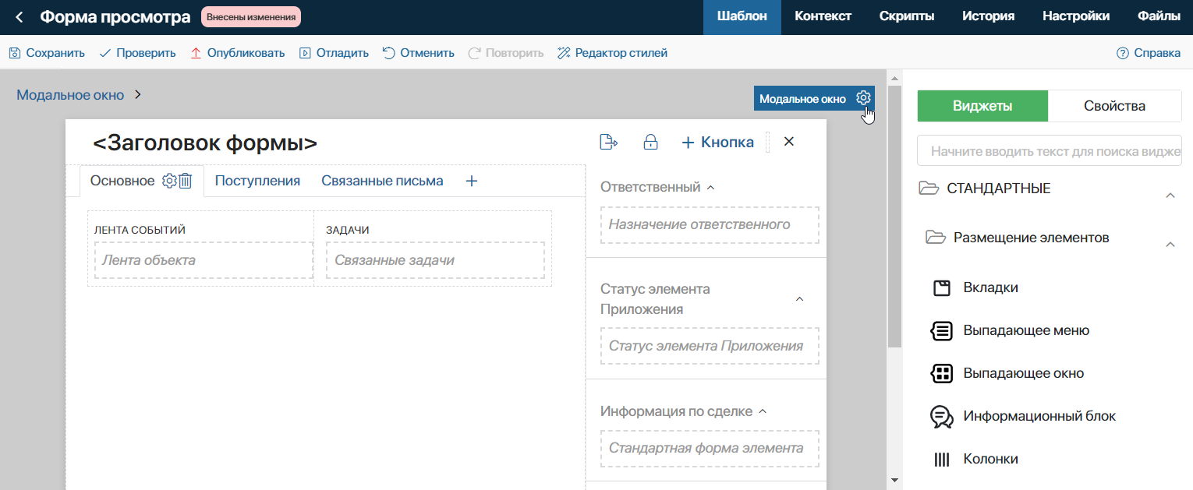This screenshot has height=490, width=1193.
Task: Undo change with Отменить
Action: point(418,53)
